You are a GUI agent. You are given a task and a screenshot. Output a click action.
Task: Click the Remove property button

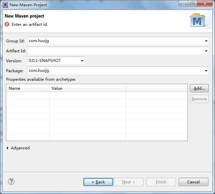pyautogui.click(x=199, y=99)
